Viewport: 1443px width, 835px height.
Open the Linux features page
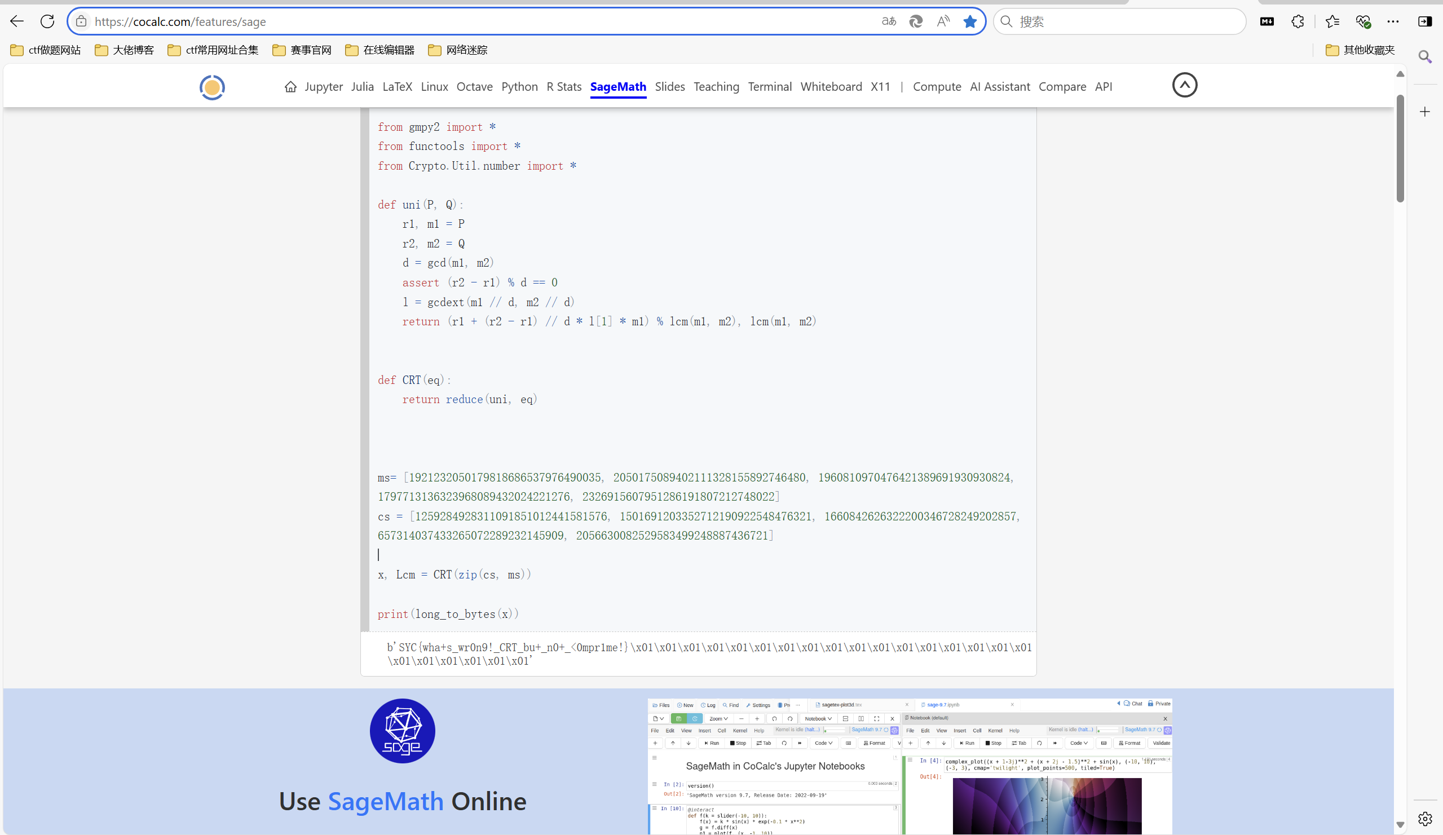pyautogui.click(x=435, y=86)
